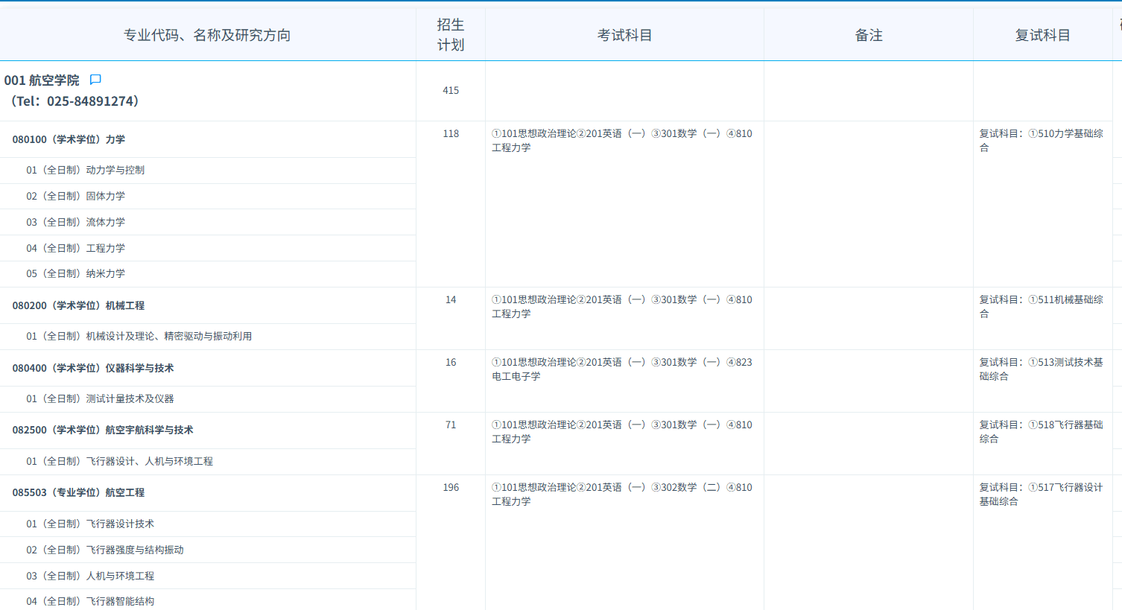Click the 510力学基础综合 retest subject cell
This screenshot has width=1122, height=610.
(1041, 140)
